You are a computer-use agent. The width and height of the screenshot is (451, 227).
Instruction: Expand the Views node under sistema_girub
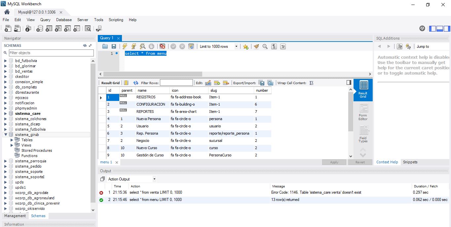[12, 145]
